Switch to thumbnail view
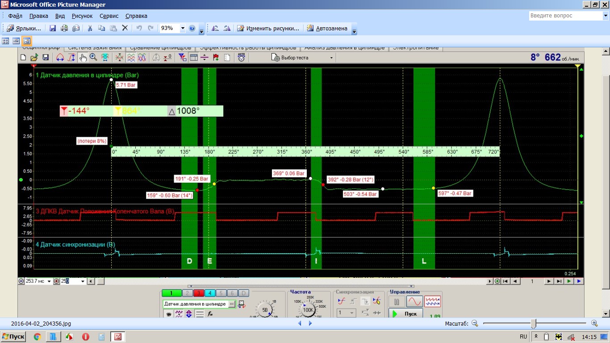The image size is (610, 343). pyautogui.click(x=6, y=41)
